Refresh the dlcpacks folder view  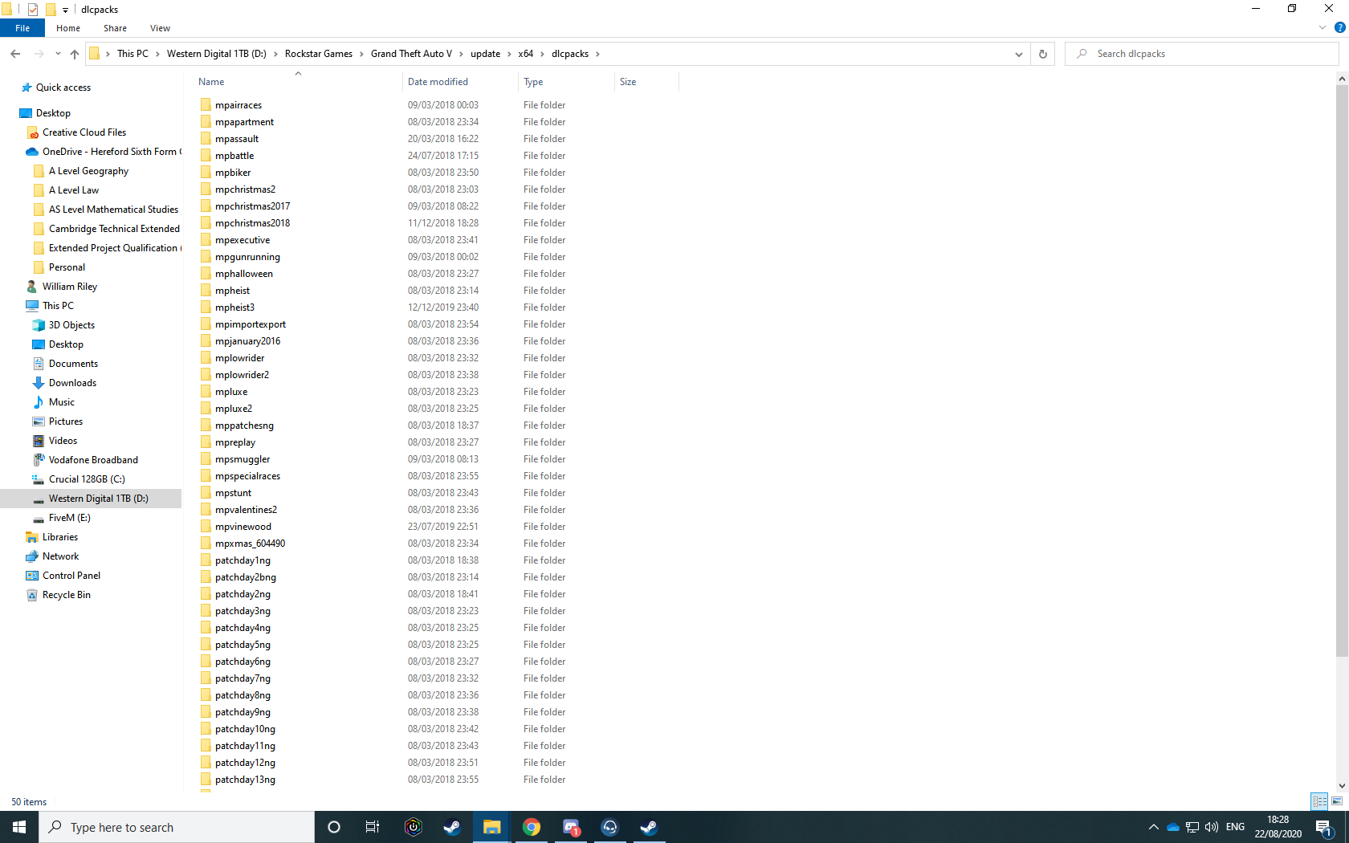1042,54
